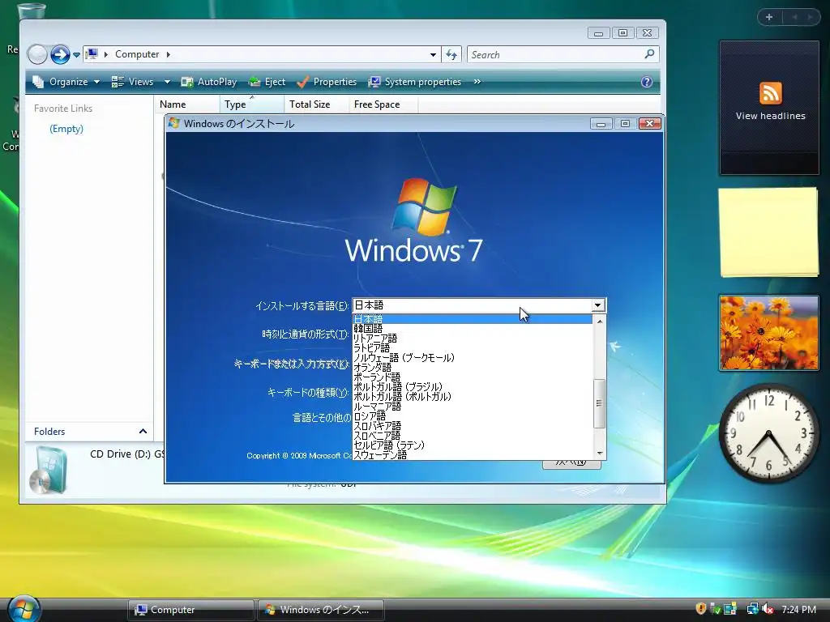830x622 pixels.
Task: Select セルビア語 (ラテン) option
Action: pyautogui.click(x=473, y=445)
